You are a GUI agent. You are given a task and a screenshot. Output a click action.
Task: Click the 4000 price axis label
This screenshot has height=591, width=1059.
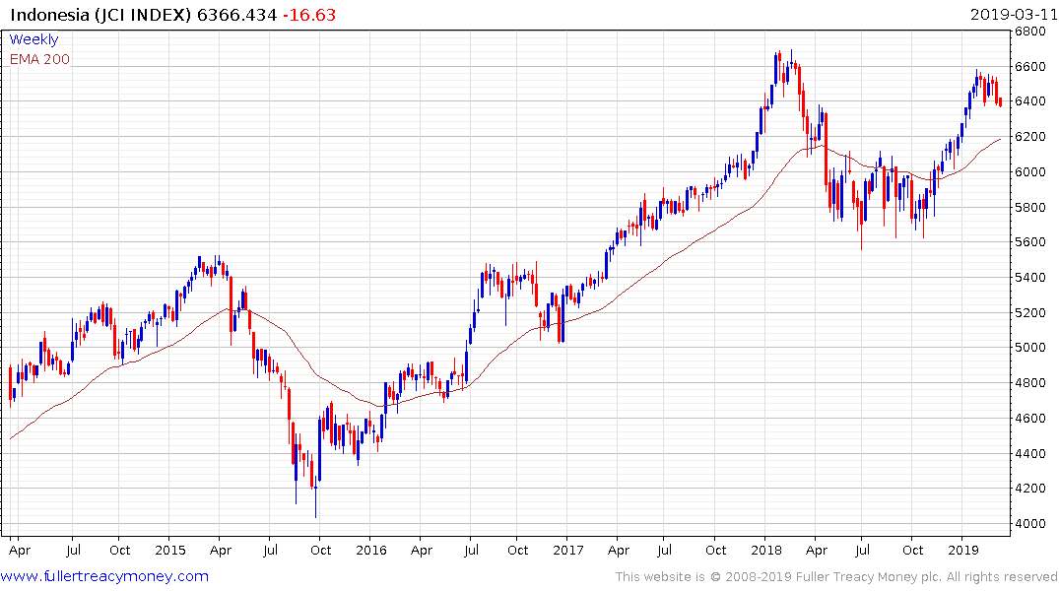pyautogui.click(x=1030, y=523)
